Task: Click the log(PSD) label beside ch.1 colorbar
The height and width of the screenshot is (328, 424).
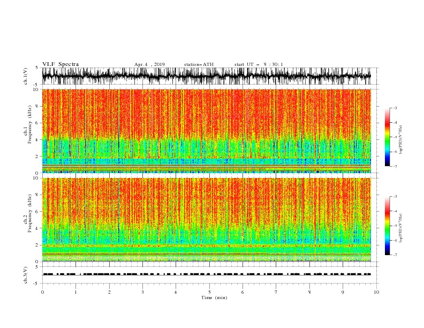Action: (401, 140)
